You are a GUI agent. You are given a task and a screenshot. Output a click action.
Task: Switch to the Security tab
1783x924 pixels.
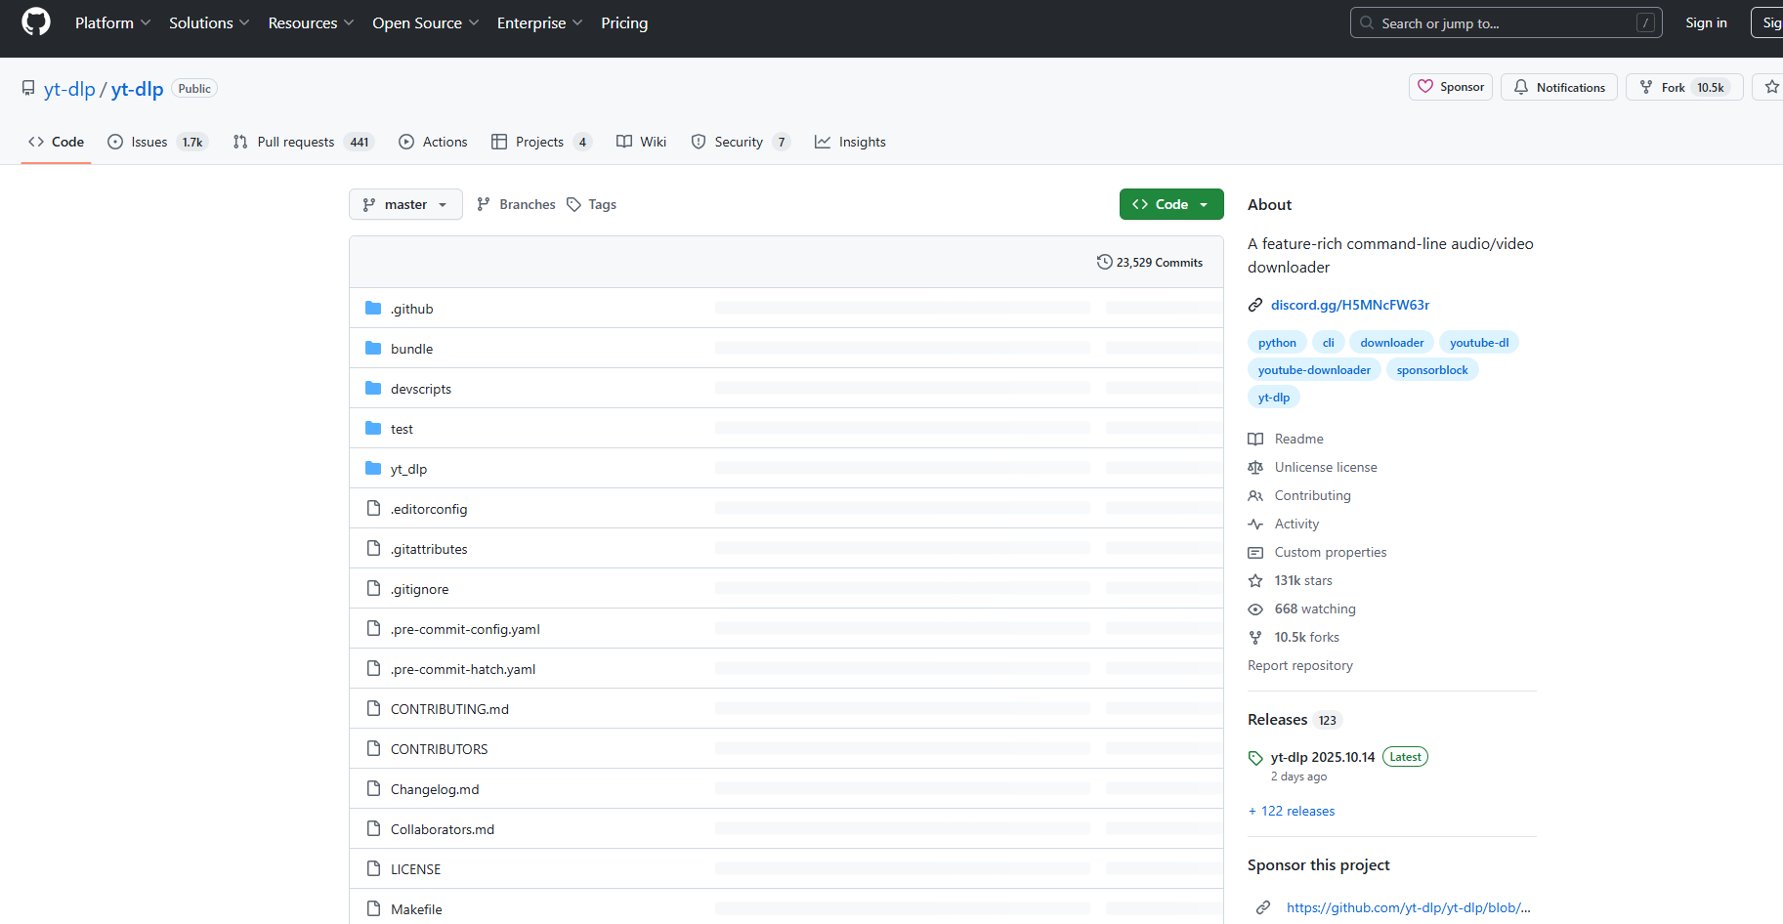pyautogui.click(x=740, y=142)
